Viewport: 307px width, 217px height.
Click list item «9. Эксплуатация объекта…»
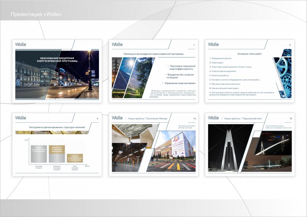coord(242,94)
